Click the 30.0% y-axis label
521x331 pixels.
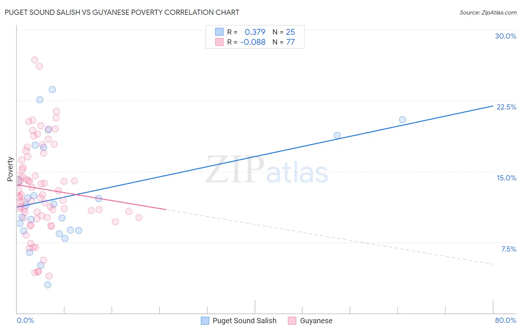[505, 36]
